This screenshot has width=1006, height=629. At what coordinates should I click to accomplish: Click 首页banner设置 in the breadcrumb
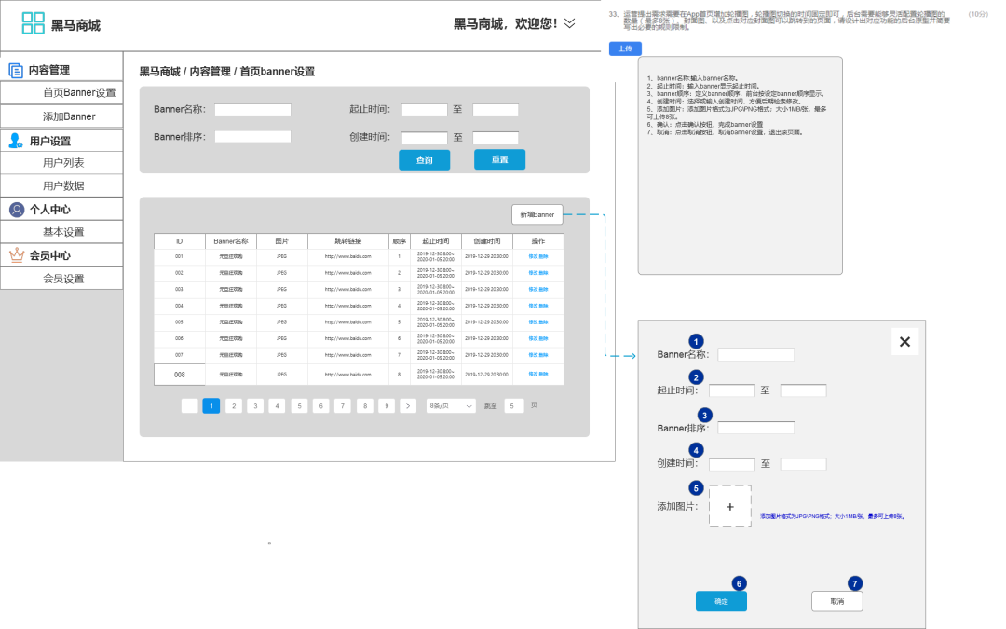(x=278, y=71)
